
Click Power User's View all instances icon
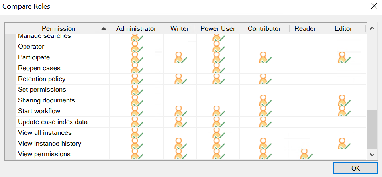click(x=218, y=133)
